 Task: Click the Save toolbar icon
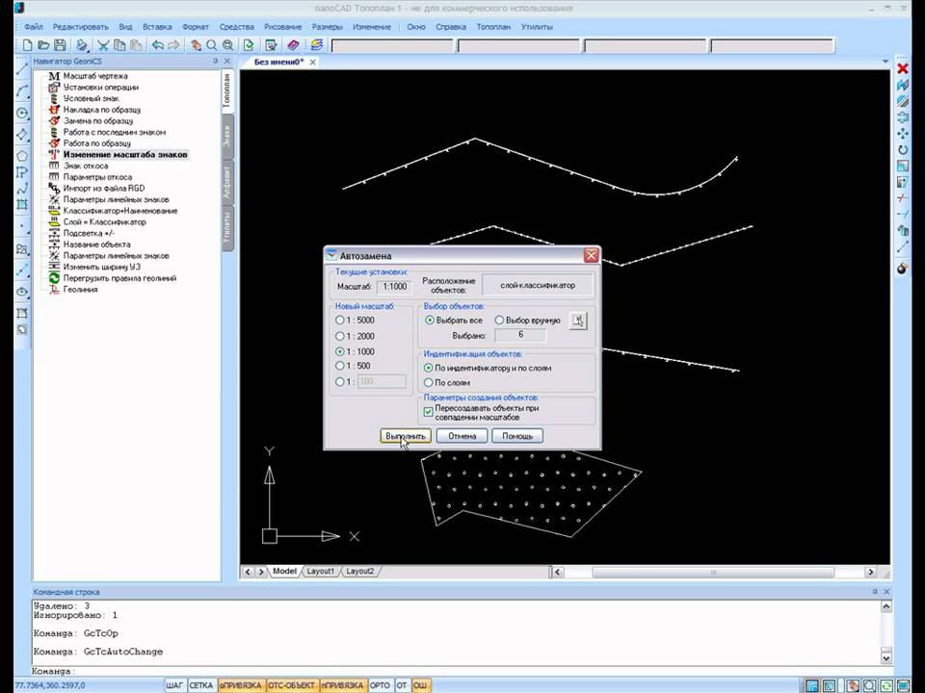(60, 45)
